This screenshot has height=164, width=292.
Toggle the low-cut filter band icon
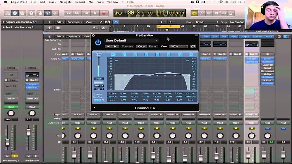113,55
